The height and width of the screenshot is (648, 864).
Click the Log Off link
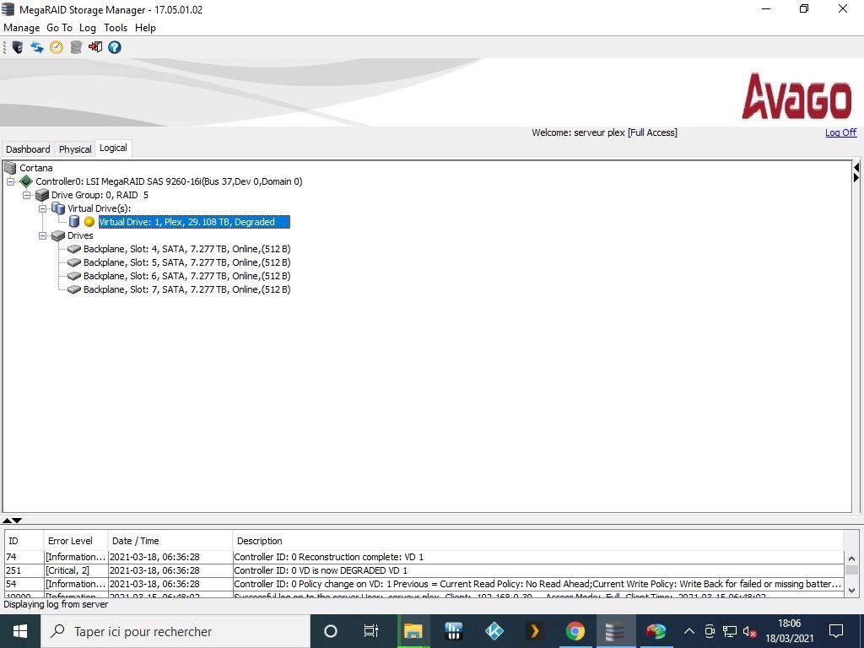click(841, 132)
